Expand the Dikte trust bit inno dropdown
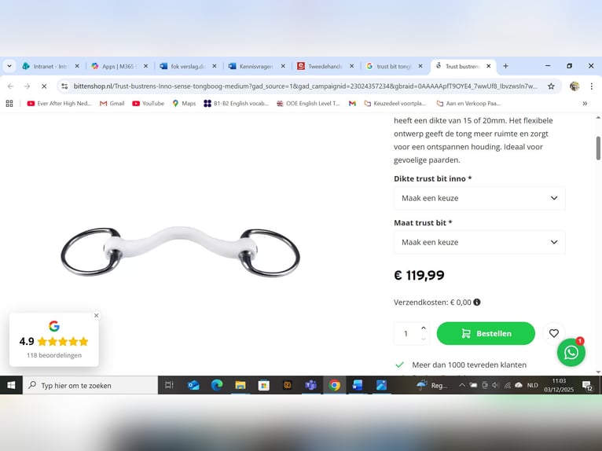The width and height of the screenshot is (602, 451). pyautogui.click(x=479, y=198)
